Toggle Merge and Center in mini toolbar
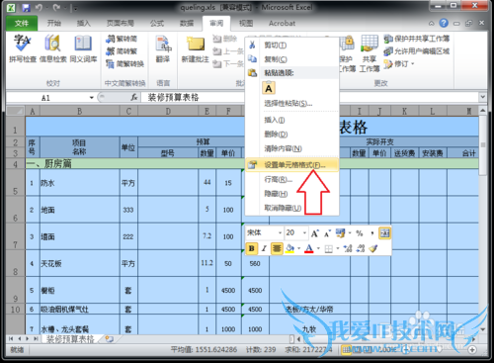The image size is (494, 363). (x=384, y=233)
